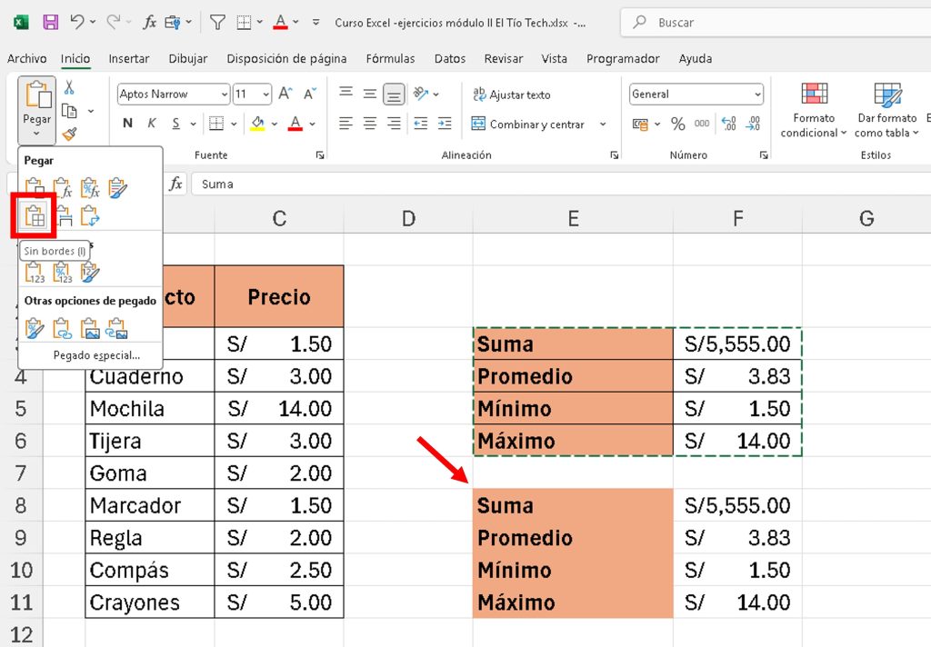Toggle bold (N) formatting
The height and width of the screenshot is (647, 931).
(127, 124)
